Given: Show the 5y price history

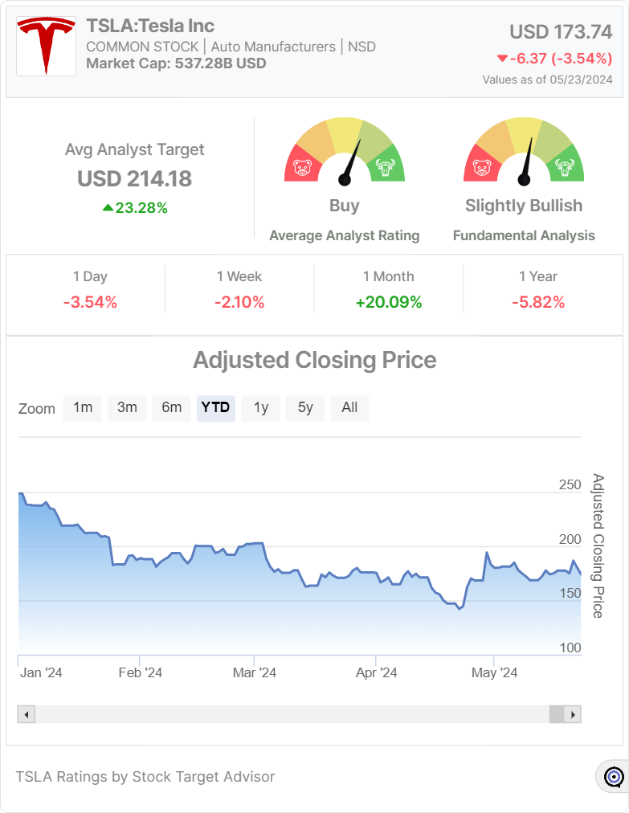Looking at the screenshot, I should [x=305, y=407].
